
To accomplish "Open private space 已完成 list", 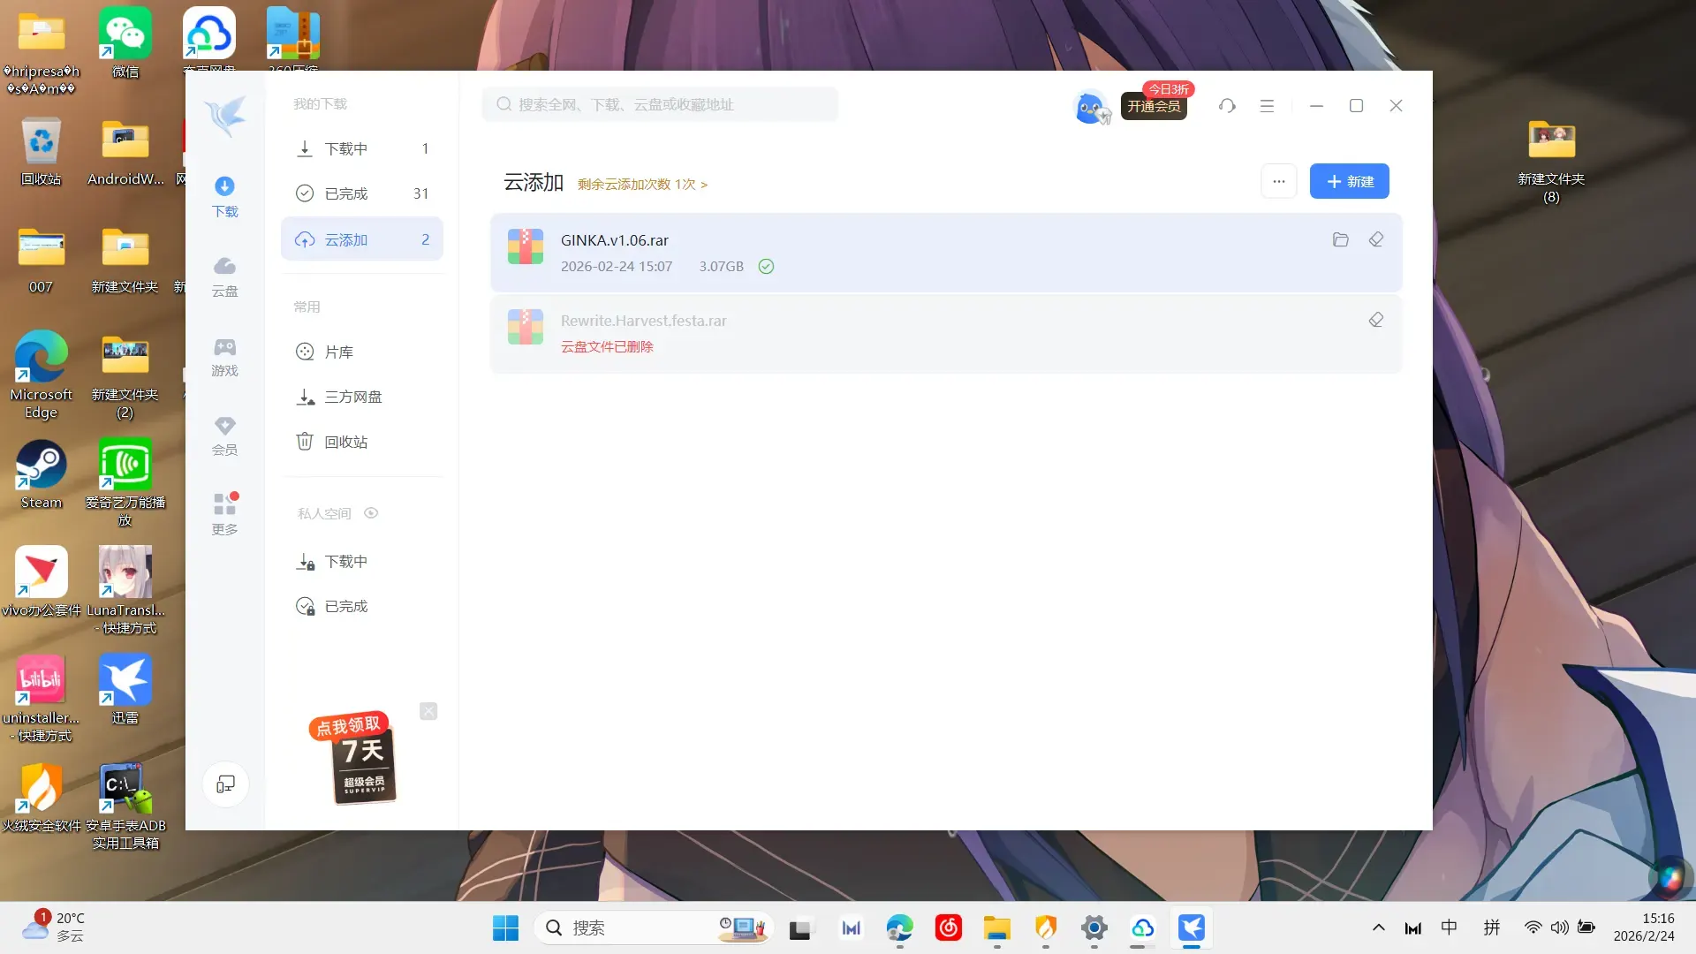I will tap(362, 607).
